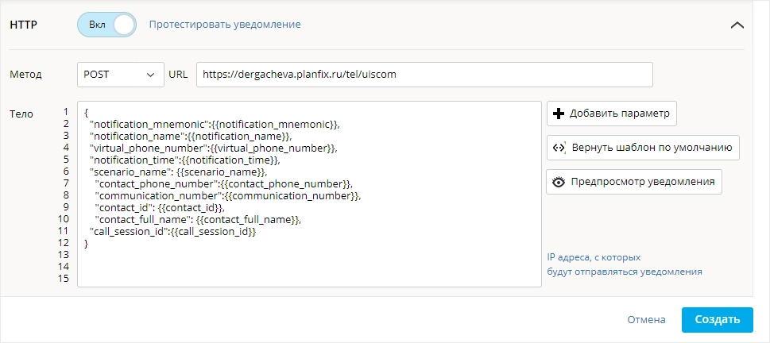
Task: Open the 'Протестировать уведомление' link
Action: point(225,25)
